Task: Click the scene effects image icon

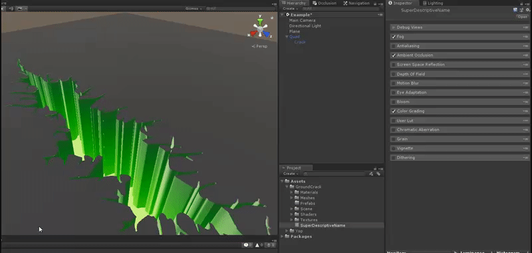Action: (20, 9)
